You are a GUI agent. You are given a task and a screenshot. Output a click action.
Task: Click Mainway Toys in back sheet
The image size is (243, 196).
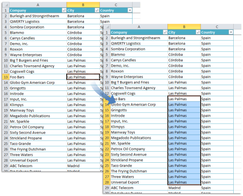pos(38,110)
